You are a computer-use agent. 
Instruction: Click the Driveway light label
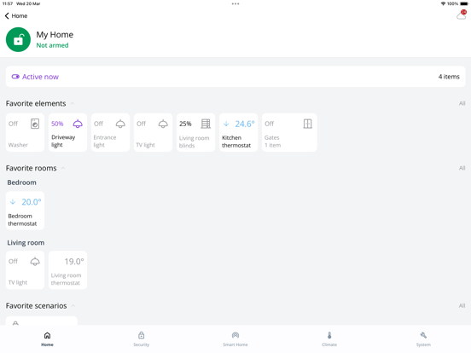[x=63, y=141]
